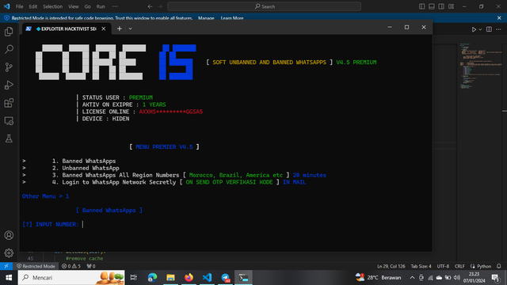This screenshot has height=285, width=507.
Task: Open the volume control tray icon
Action: pyautogui.click(x=457, y=278)
